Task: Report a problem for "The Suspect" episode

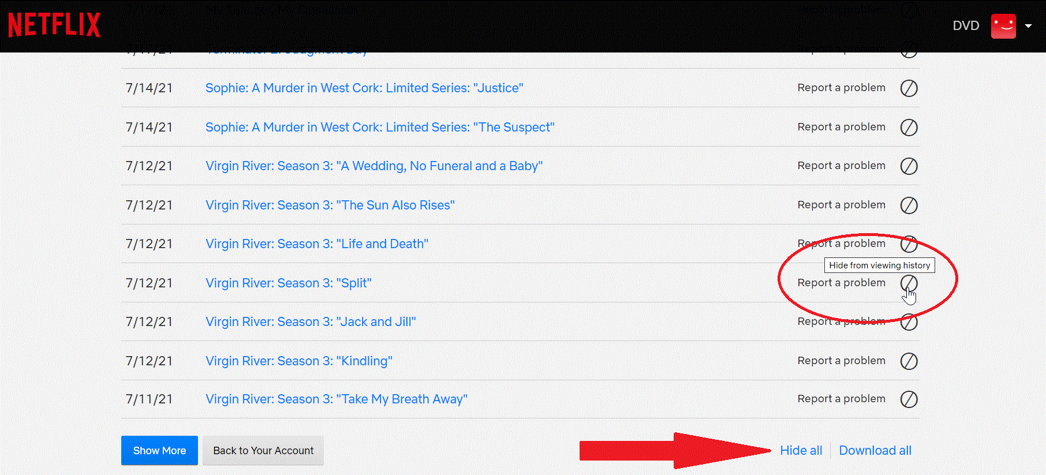Action: coord(841,127)
